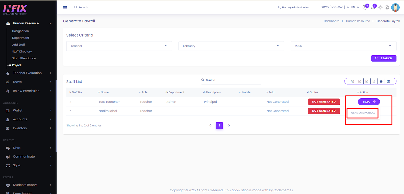Expand the Inventory menu
This screenshot has width=404, height=194.
click(28, 128)
